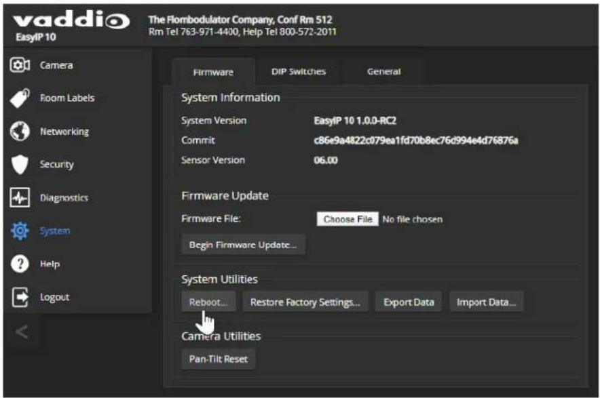
Task: Click the System Version label
Action: pos(214,121)
